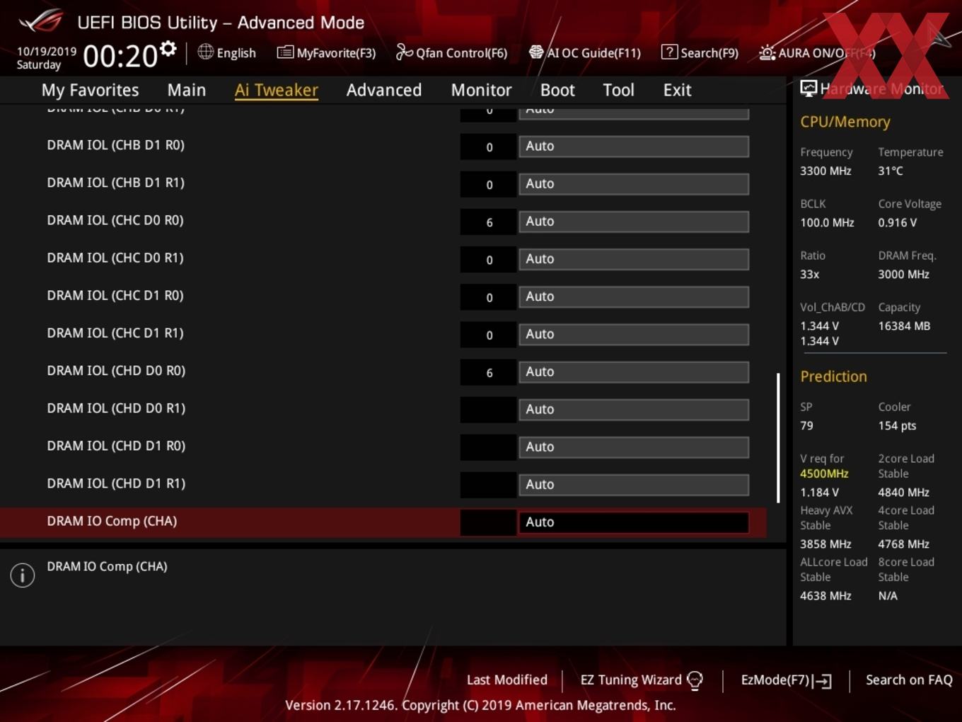The height and width of the screenshot is (722, 962).
Task: Go to the Boot tab
Action: [557, 90]
